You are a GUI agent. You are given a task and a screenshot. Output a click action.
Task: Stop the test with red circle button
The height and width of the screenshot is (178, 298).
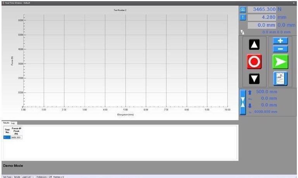tap(254, 61)
